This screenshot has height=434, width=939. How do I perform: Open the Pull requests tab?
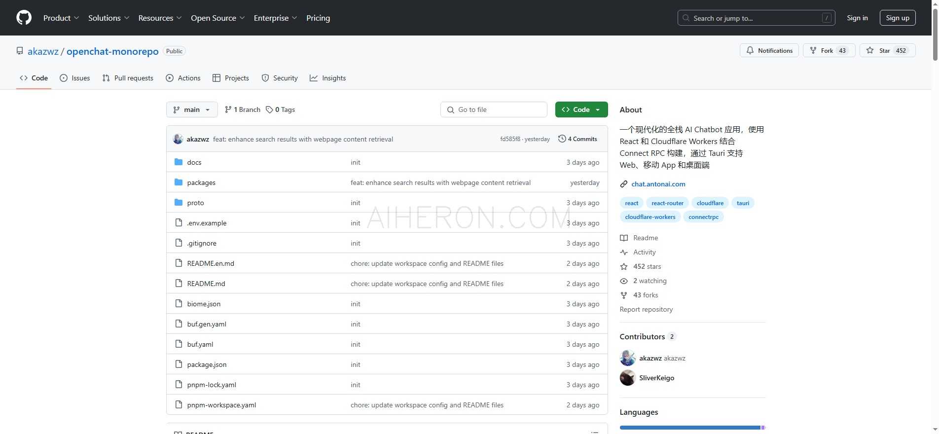[128, 78]
